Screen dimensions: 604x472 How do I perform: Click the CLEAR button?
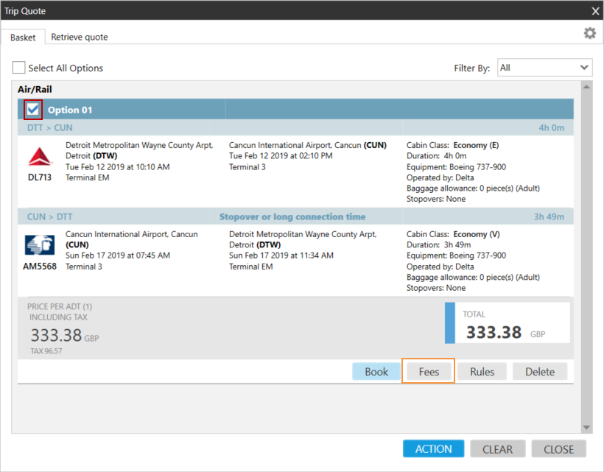click(498, 449)
